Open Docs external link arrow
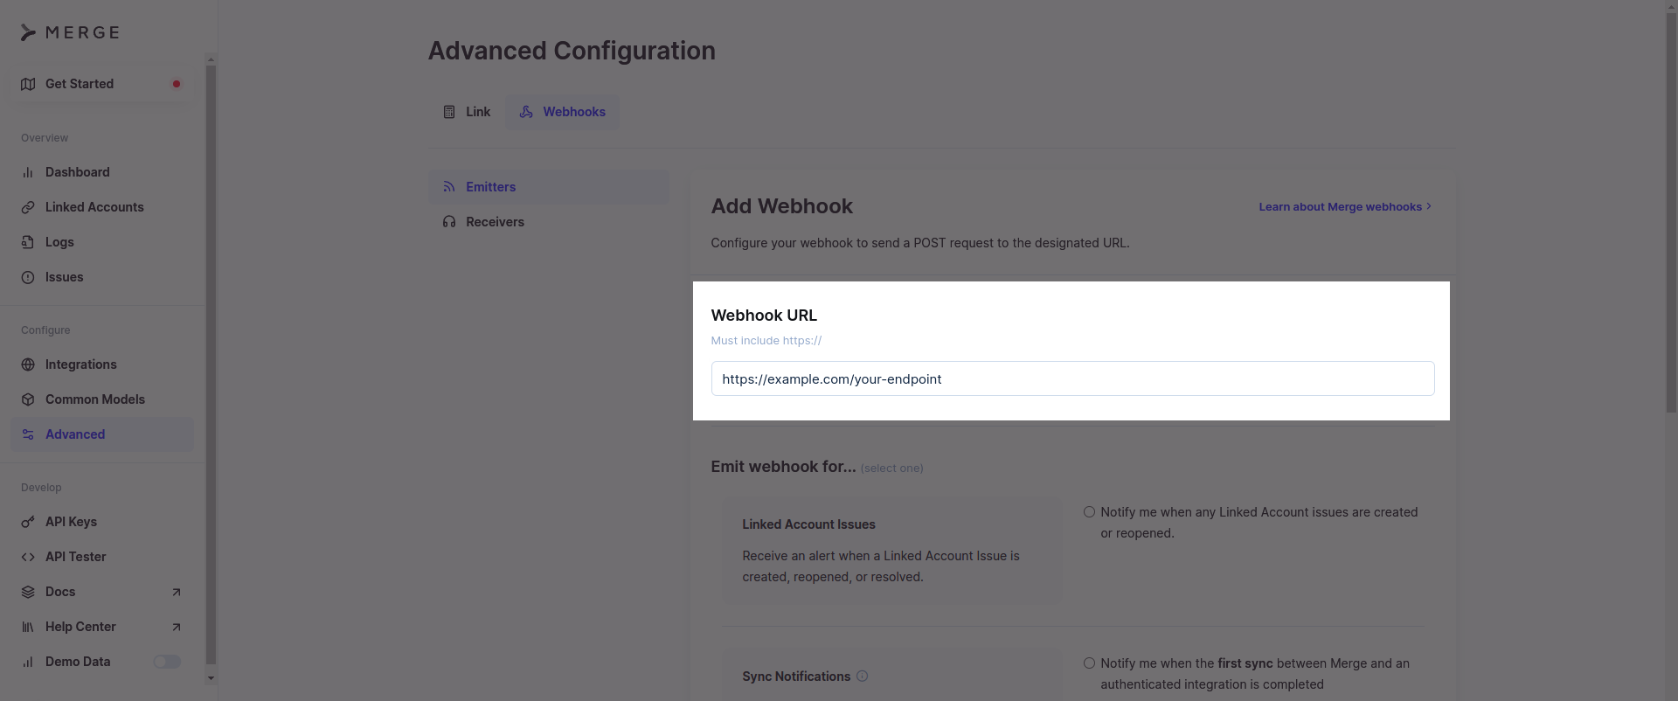1678x701 pixels. (176, 592)
